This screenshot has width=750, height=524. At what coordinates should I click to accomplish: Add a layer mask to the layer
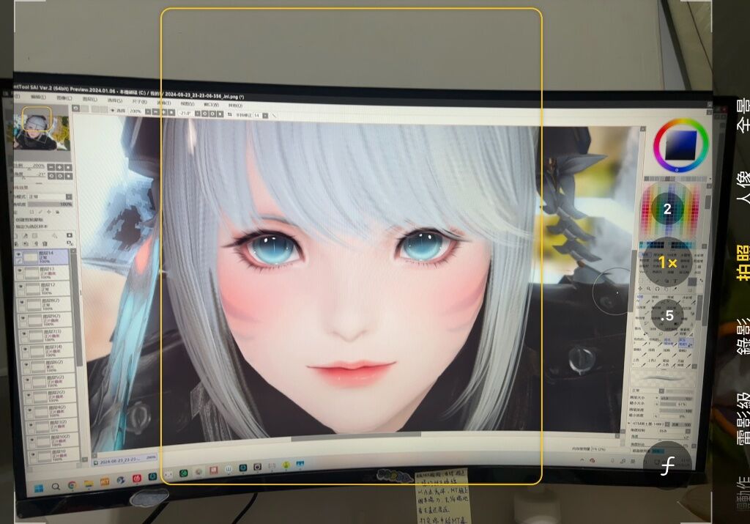[70, 235]
